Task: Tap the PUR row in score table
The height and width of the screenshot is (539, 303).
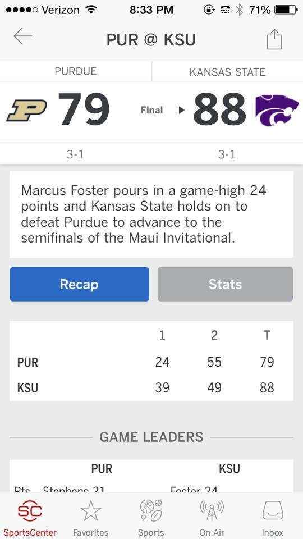Action: [151, 362]
